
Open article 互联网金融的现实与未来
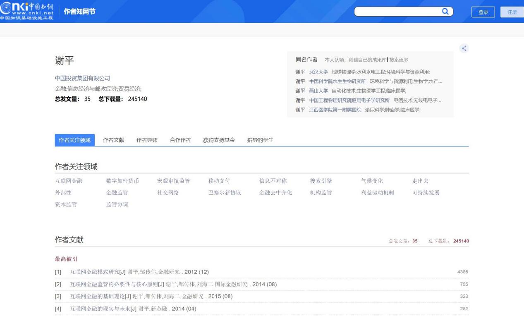[x=100, y=309]
